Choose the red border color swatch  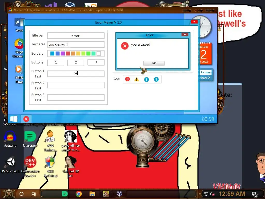(x=68, y=53)
